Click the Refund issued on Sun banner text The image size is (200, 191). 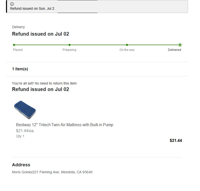(32, 8)
